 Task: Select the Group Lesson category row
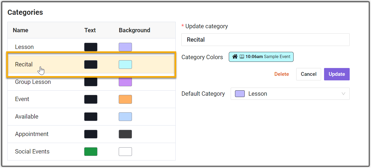point(33,82)
